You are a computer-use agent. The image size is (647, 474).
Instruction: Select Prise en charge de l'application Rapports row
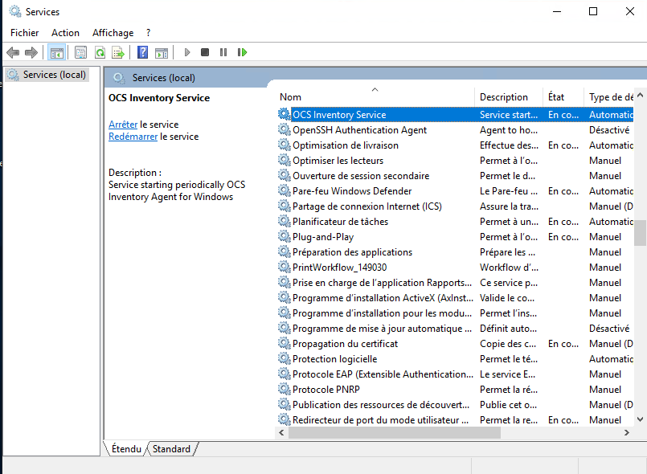pos(456,282)
